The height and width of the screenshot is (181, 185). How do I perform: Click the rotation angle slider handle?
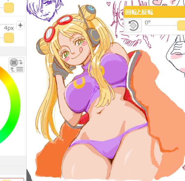[x=181, y=25]
